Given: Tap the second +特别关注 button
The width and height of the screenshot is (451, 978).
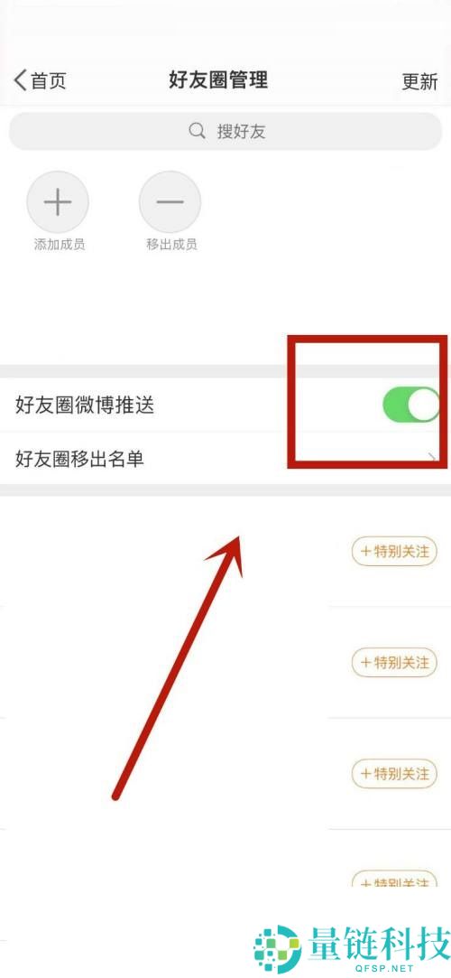Looking at the screenshot, I should 394,663.
